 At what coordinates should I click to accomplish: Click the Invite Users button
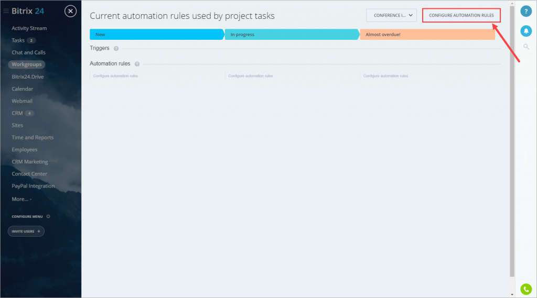(x=26, y=231)
